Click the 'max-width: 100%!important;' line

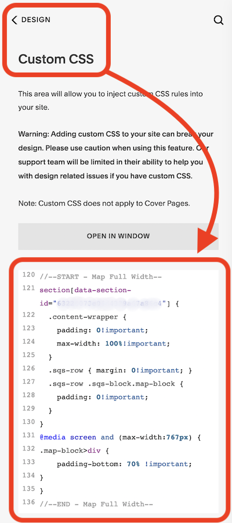tap(113, 344)
